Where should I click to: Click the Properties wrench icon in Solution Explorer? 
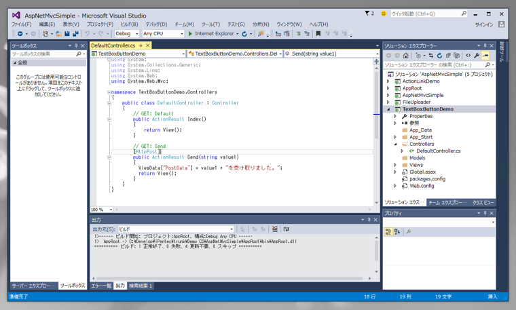pos(477,56)
